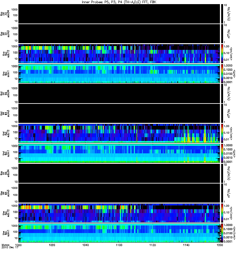The image size is (238, 254).
Task: Click inside the the fbk edc12 spectrogram panel
Action: point(119,213)
